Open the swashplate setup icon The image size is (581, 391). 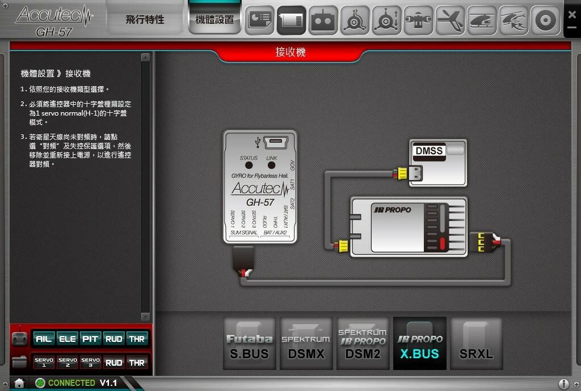[x=355, y=20]
